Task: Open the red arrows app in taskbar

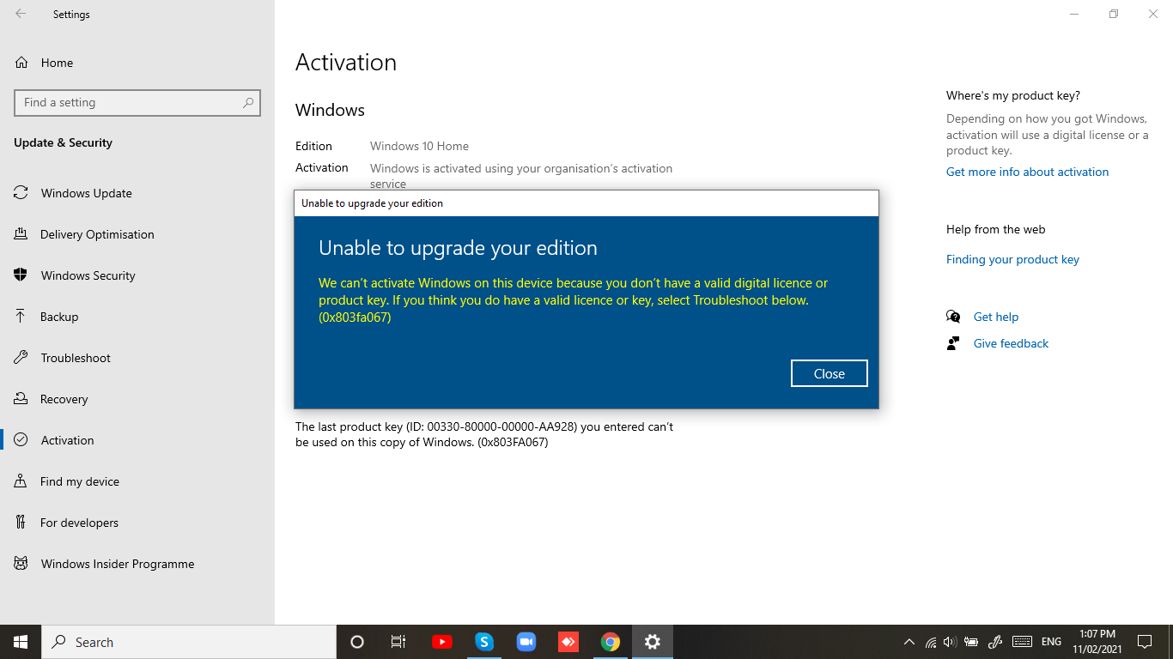Action: click(x=568, y=642)
